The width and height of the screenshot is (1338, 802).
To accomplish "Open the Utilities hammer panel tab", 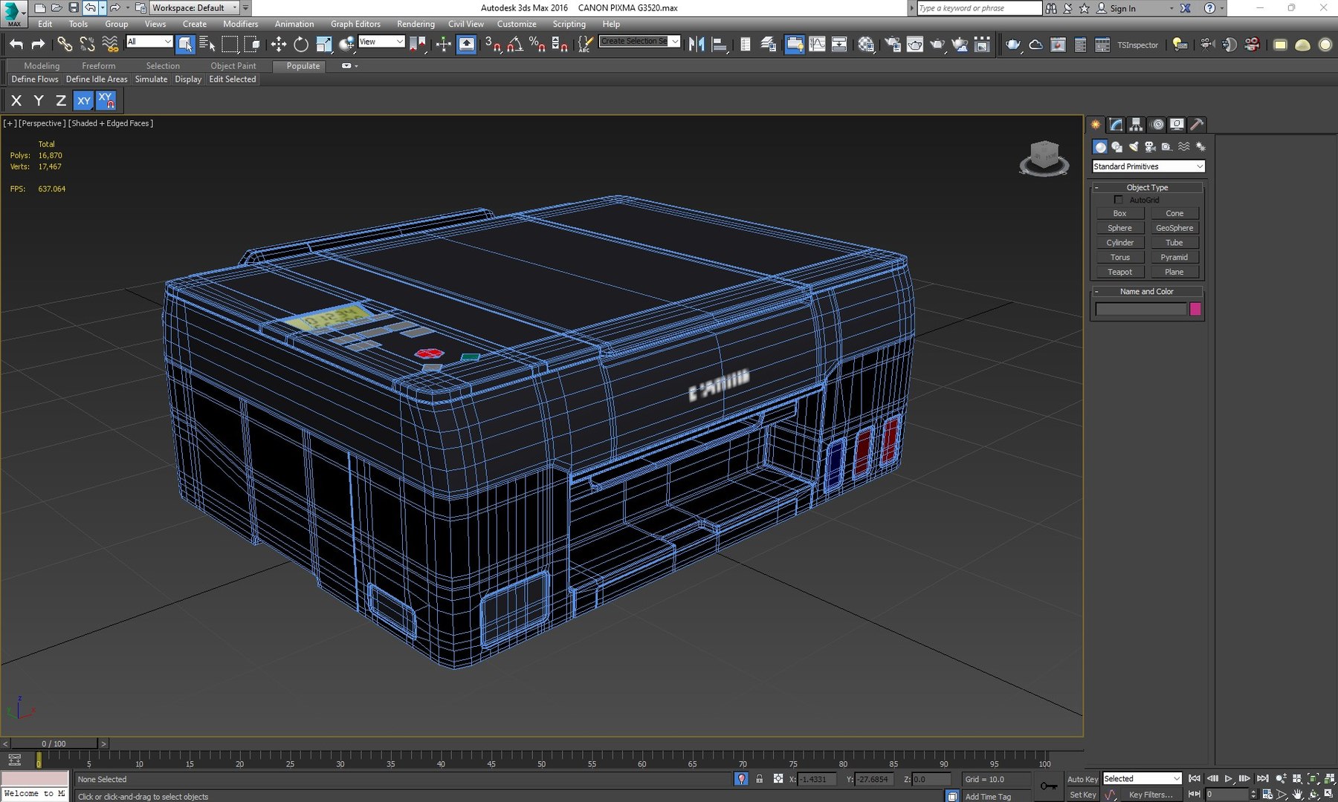I will pos(1196,125).
